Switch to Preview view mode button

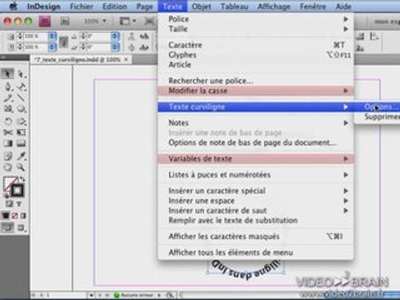point(21,227)
